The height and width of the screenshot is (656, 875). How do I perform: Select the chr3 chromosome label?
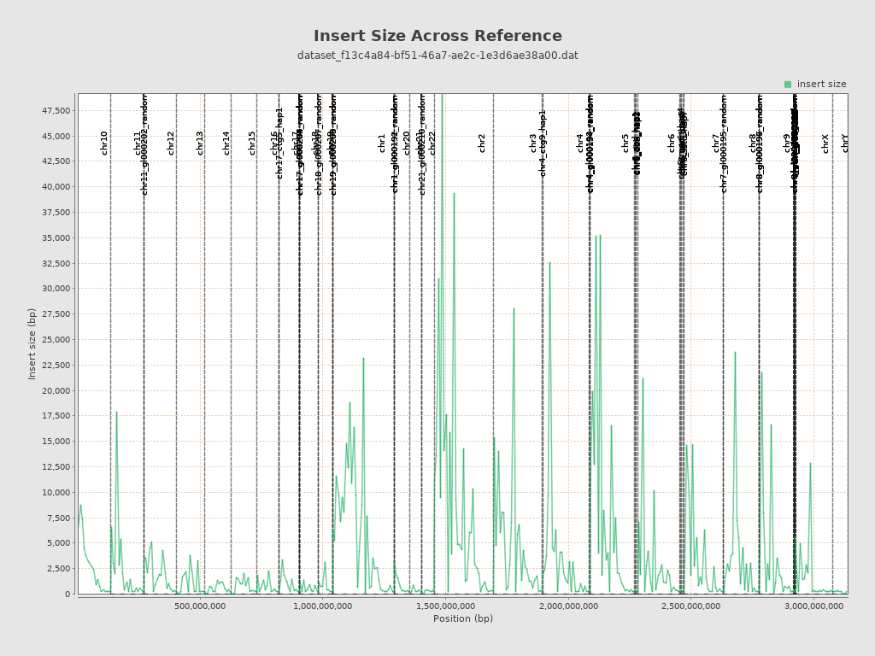click(533, 143)
